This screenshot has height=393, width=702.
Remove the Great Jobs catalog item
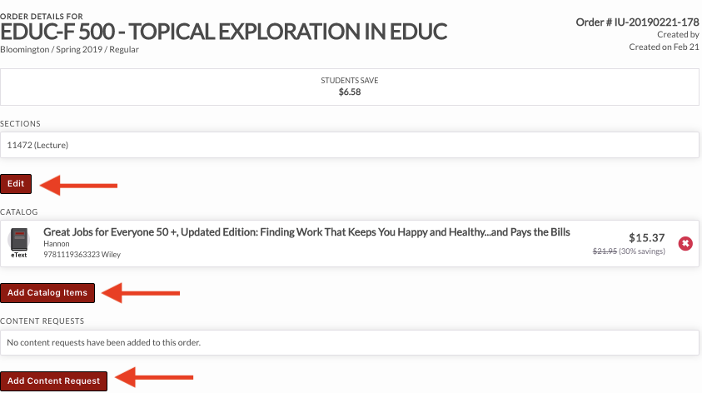[685, 243]
